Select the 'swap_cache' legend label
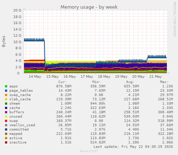 click(x=20, y=95)
